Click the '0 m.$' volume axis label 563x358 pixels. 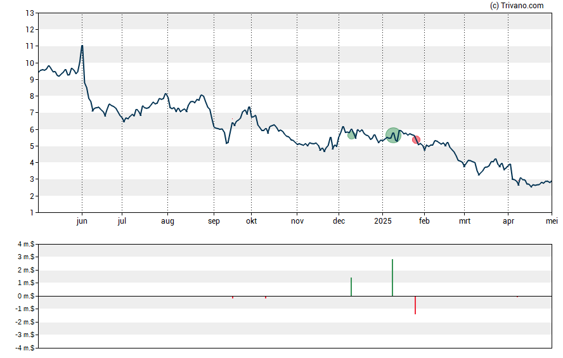pyautogui.click(x=26, y=296)
